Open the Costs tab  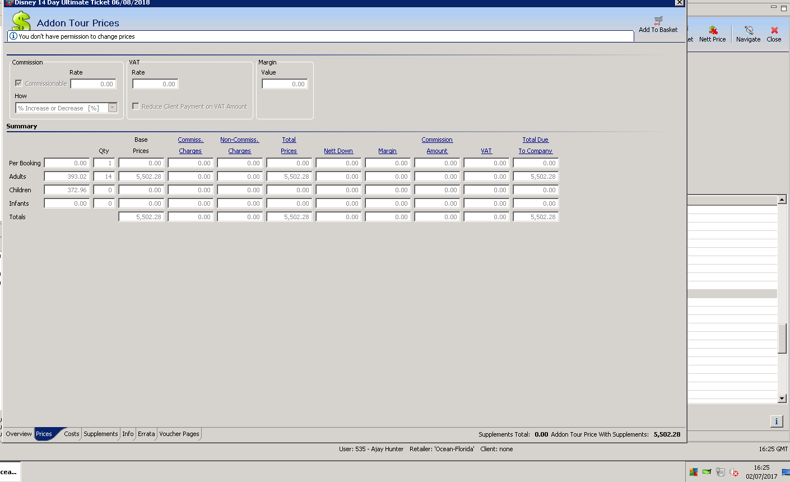pos(72,434)
